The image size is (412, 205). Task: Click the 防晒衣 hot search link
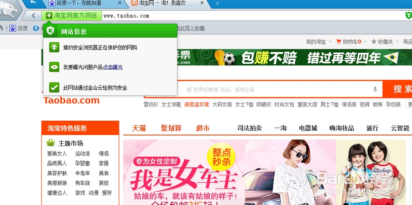(264, 105)
